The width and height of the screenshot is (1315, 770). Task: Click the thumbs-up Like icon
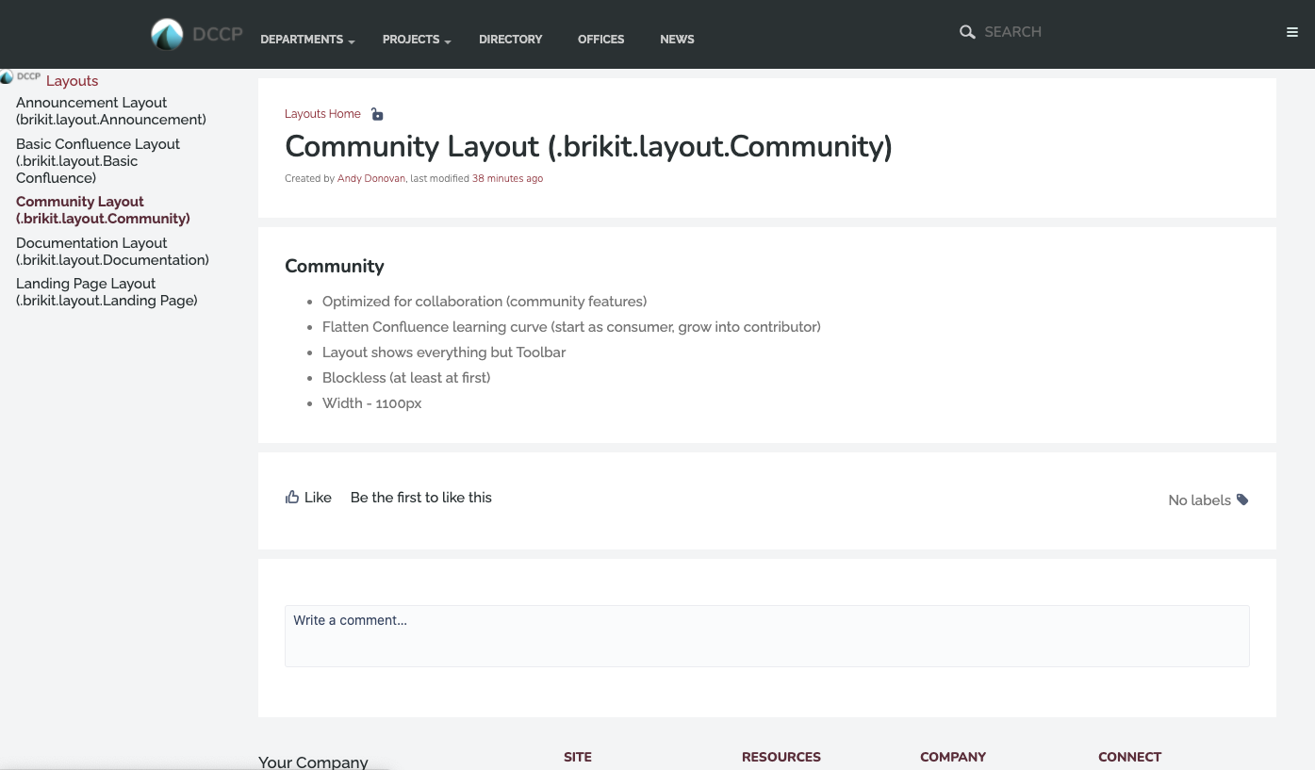[x=292, y=497]
